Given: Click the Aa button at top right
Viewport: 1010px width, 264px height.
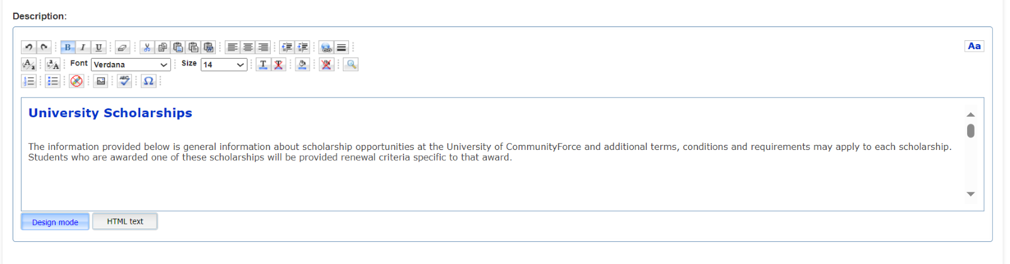Looking at the screenshot, I should coord(974,46).
